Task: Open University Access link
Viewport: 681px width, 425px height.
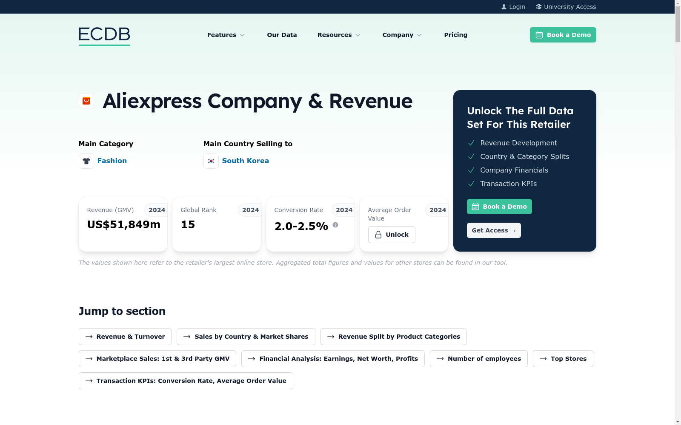Action: point(566,7)
